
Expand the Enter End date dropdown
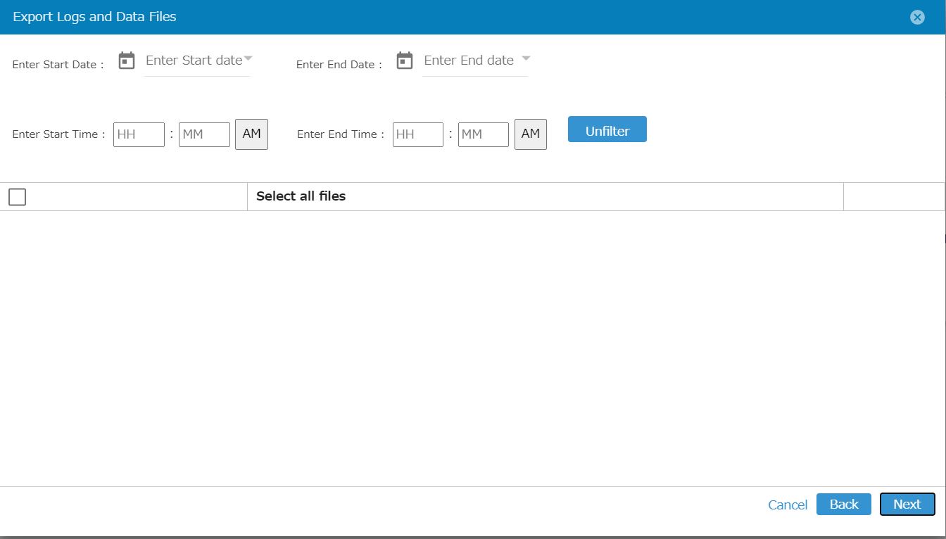tap(526, 60)
